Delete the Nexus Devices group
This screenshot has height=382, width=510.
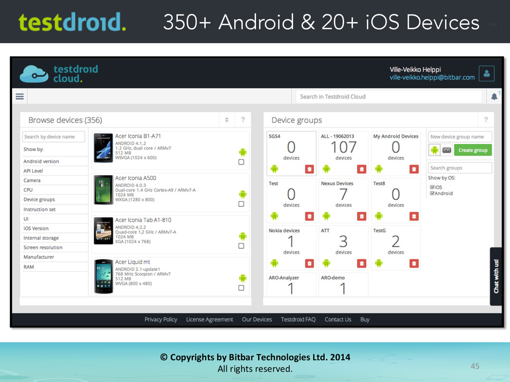tap(362, 216)
